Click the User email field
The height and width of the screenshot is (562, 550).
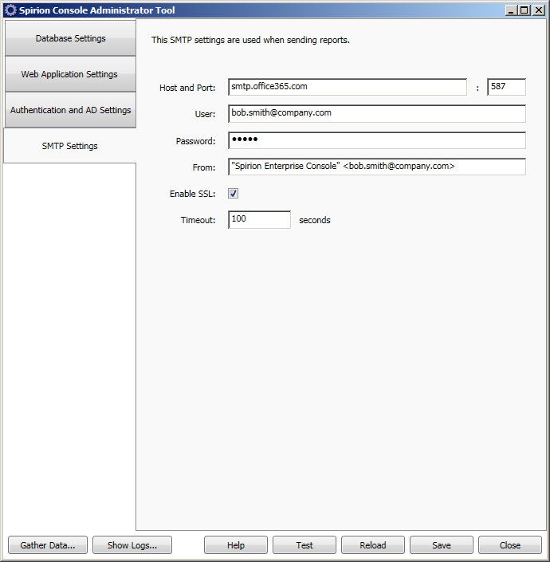tap(376, 114)
